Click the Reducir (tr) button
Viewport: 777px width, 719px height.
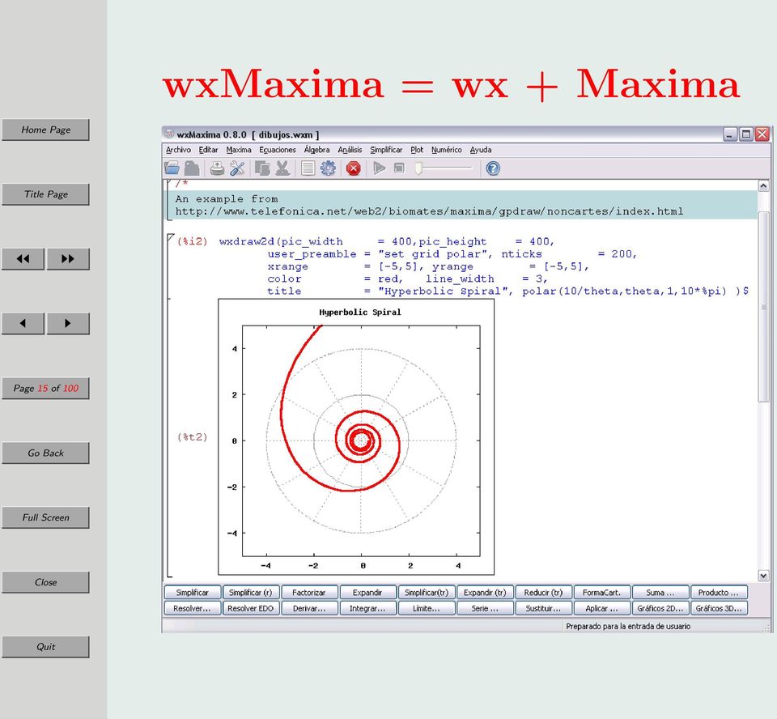(543, 593)
